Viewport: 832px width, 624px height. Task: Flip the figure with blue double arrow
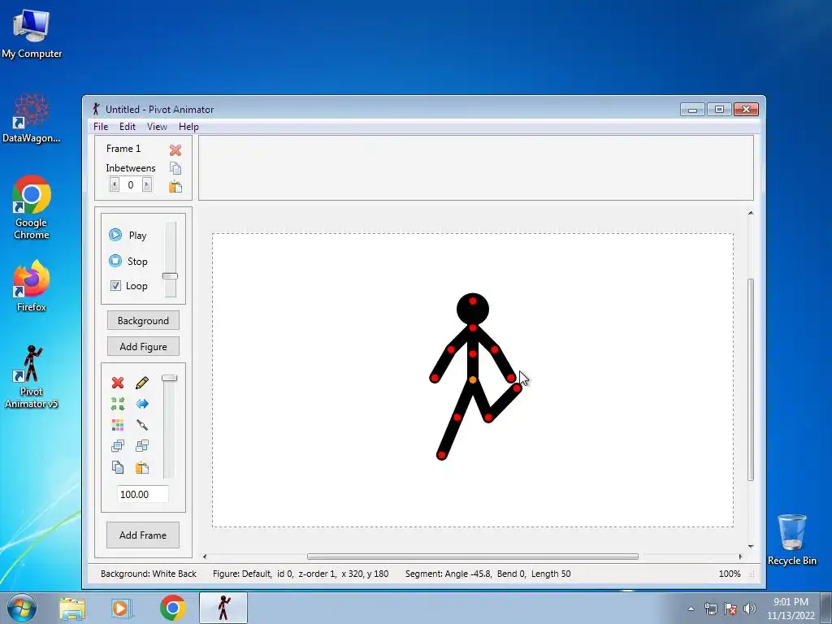click(x=142, y=404)
